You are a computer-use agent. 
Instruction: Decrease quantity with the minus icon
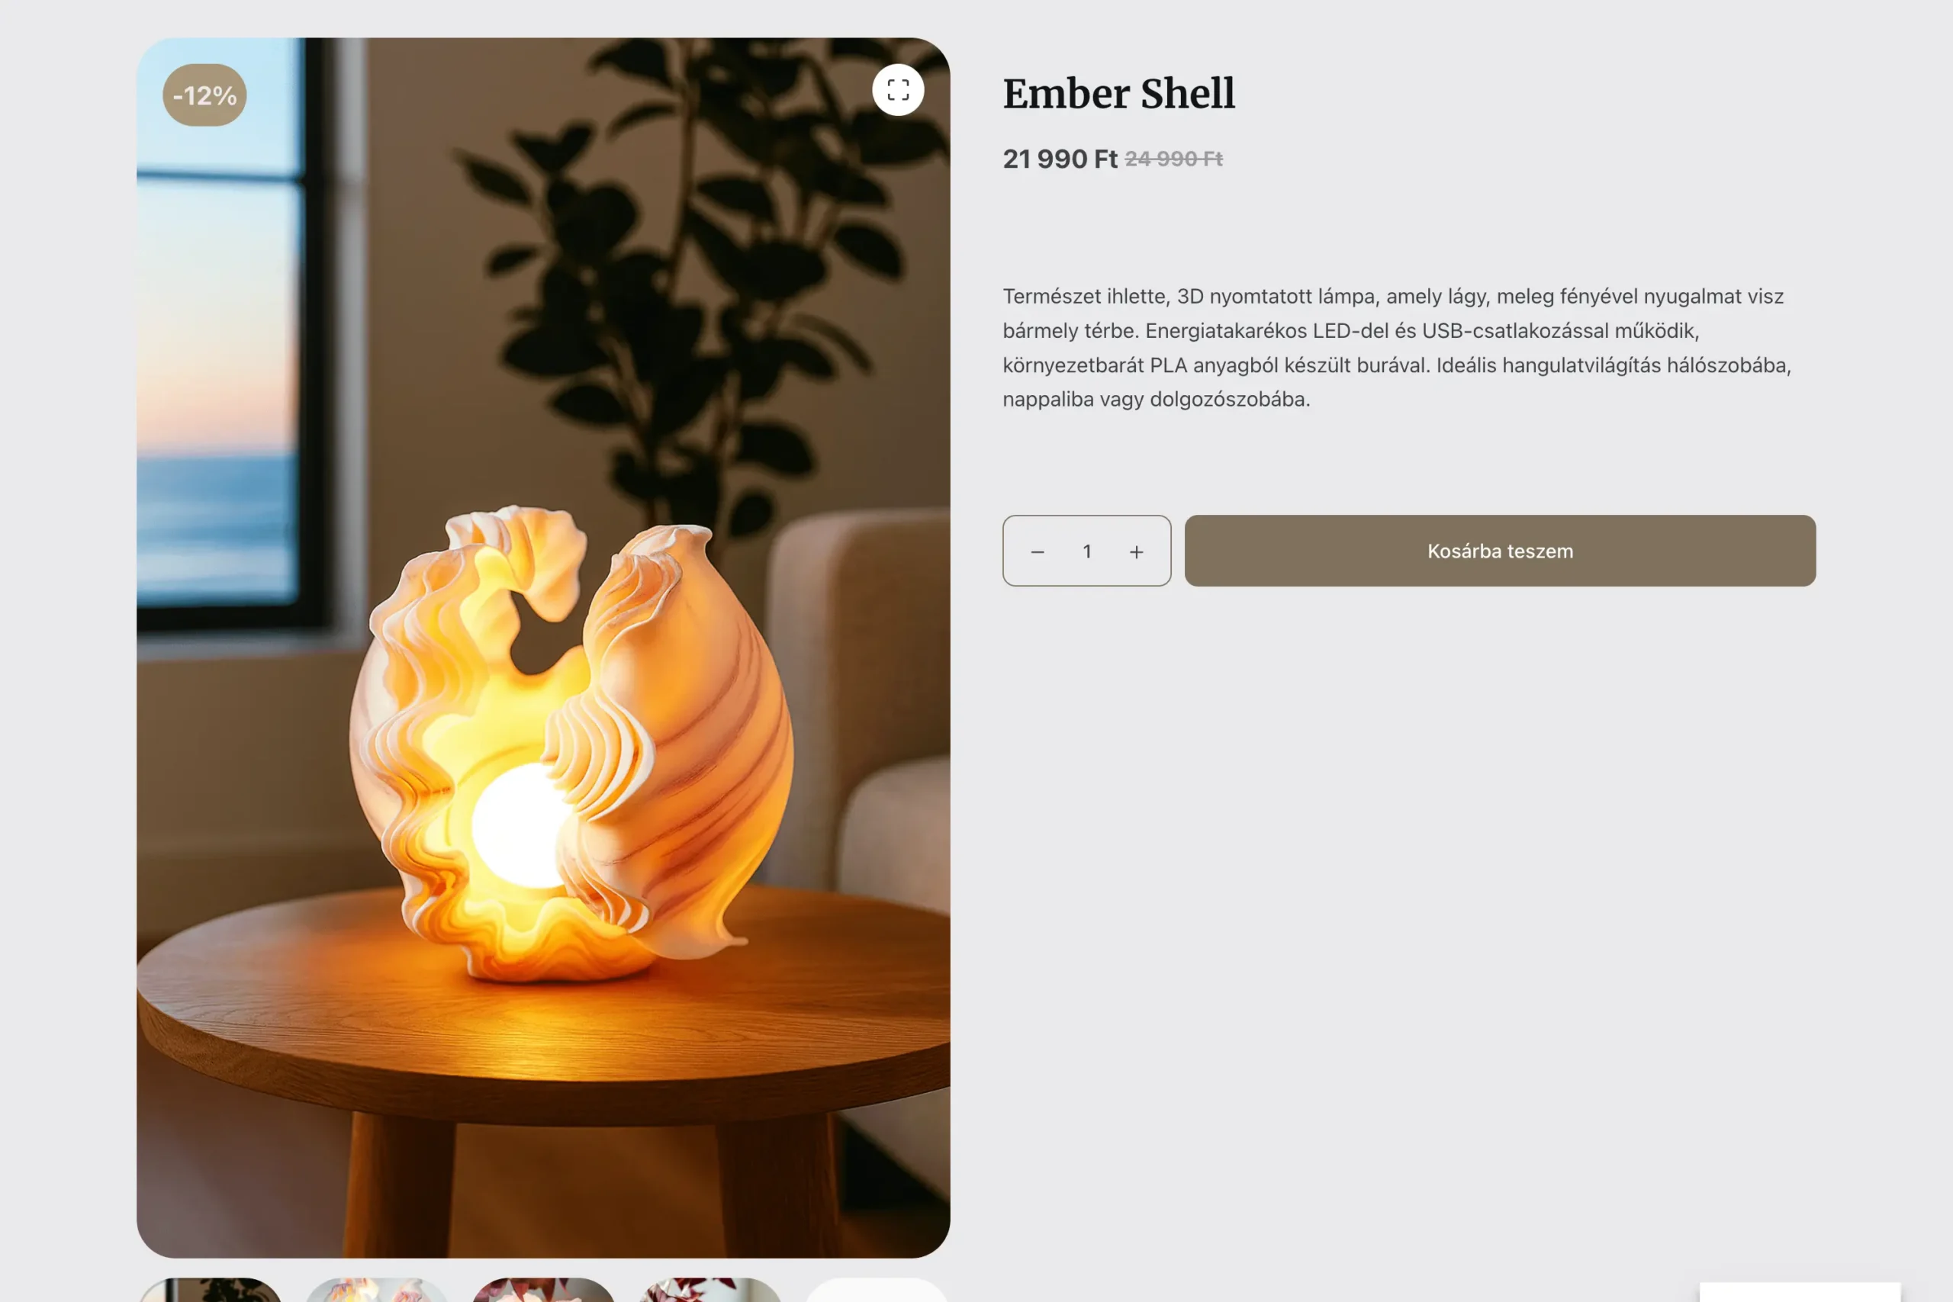coord(1037,551)
